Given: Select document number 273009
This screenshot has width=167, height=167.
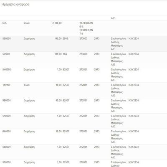Looking at the screenshot, I should click(x=83, y=54).
